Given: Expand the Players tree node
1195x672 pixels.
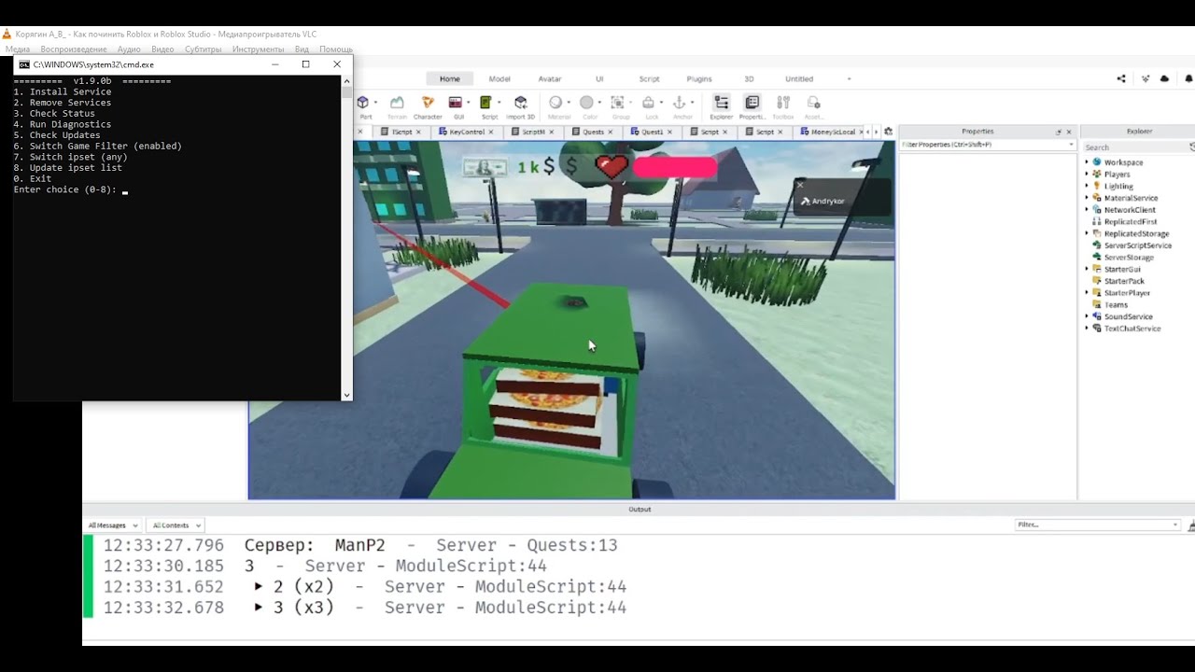Looking at the screenshot, I should click(1087, 175).
